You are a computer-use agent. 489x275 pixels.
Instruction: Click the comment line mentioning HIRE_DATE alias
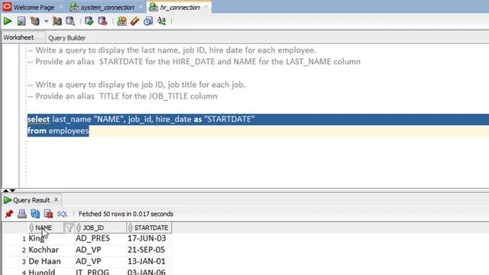[x=193, y=62]
